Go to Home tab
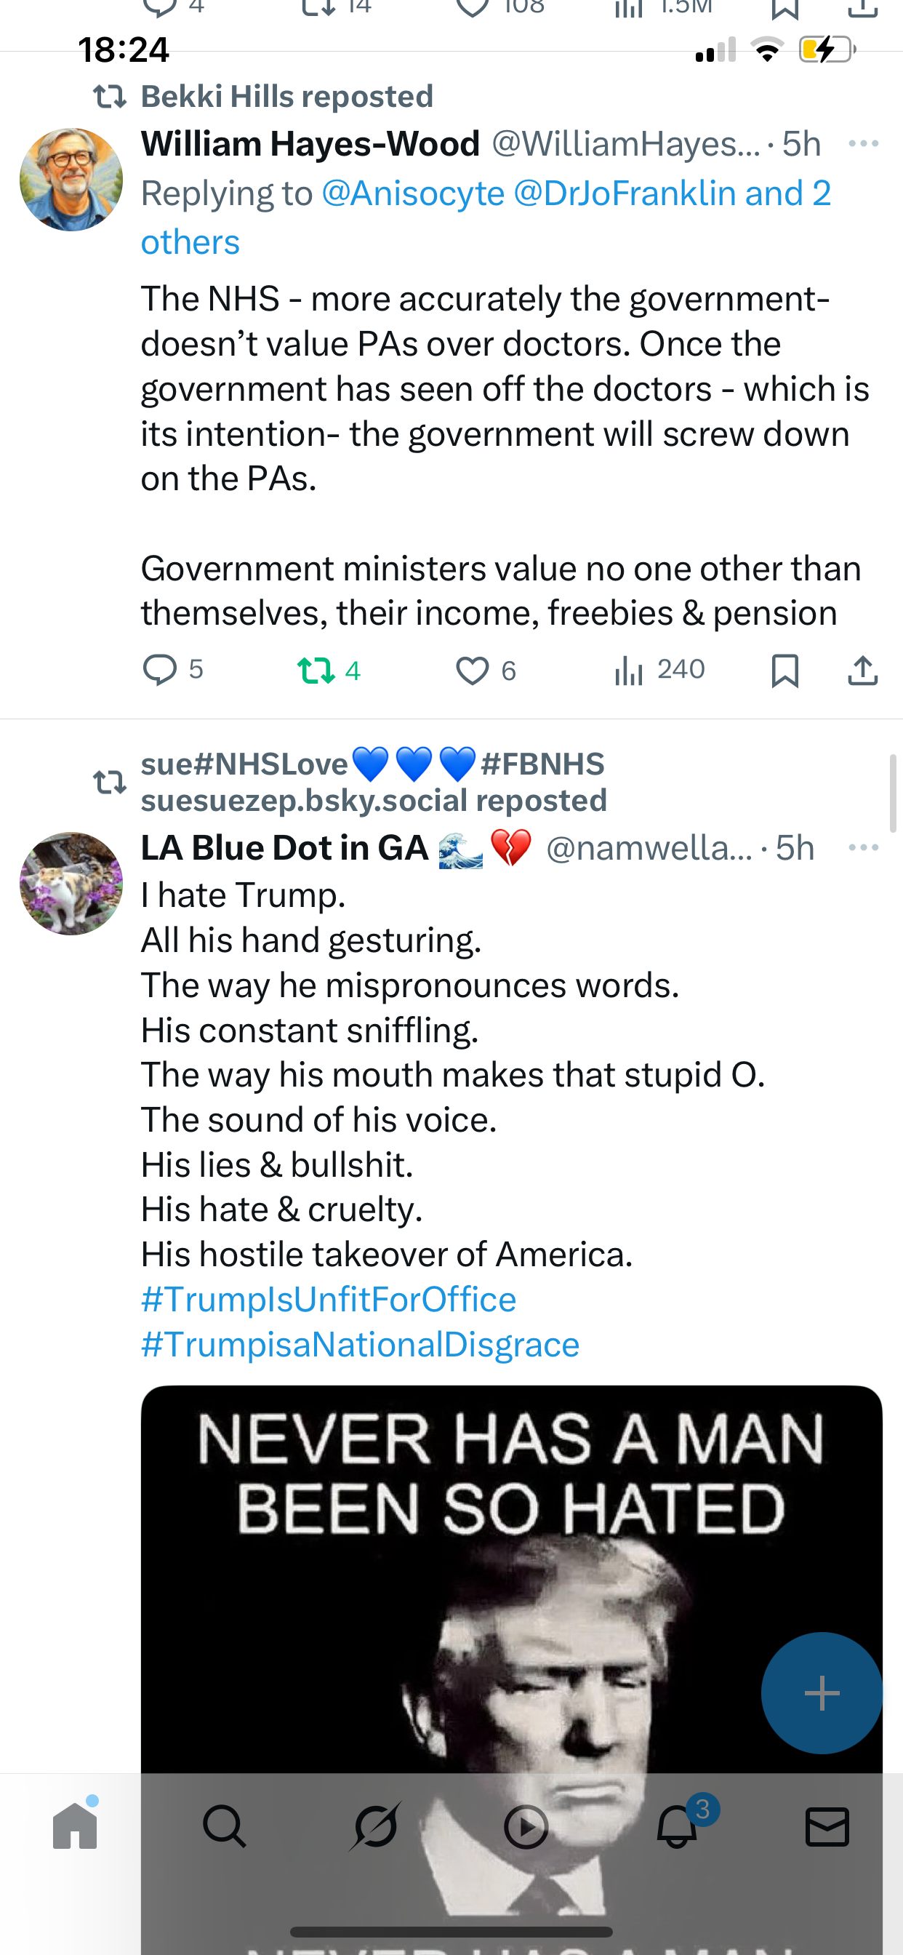The width and height of the screenshot is (903, 1955). (75, 1827)
